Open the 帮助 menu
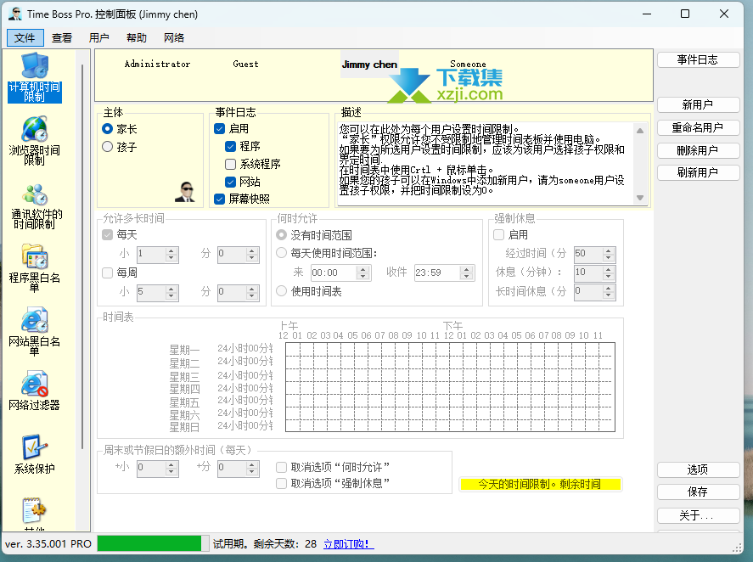 click(x=137, y=37)
